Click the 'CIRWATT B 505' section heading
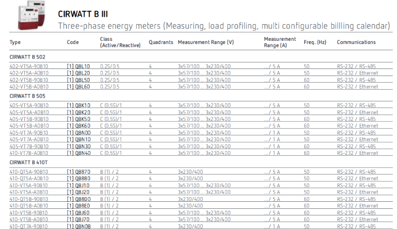 27,96
